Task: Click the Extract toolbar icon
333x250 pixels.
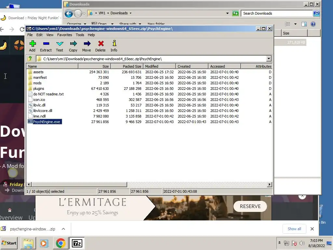Action: 46,46
